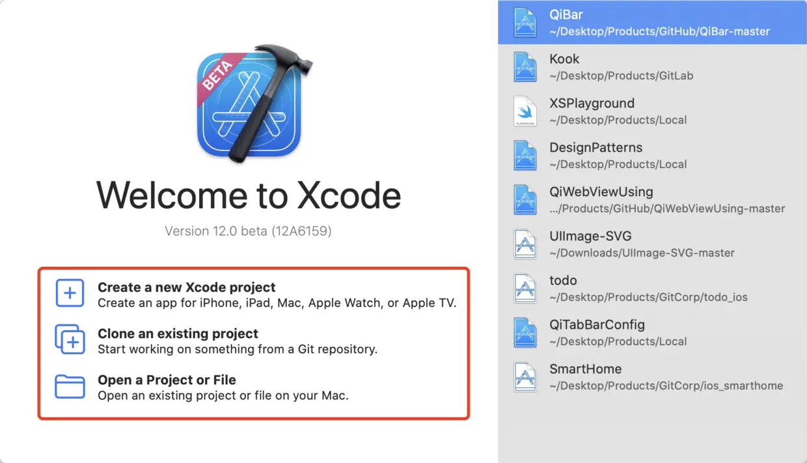Click the SmartHome workspace file icon
The height and width of the screenshot is (463, 807).
[525, 376]
